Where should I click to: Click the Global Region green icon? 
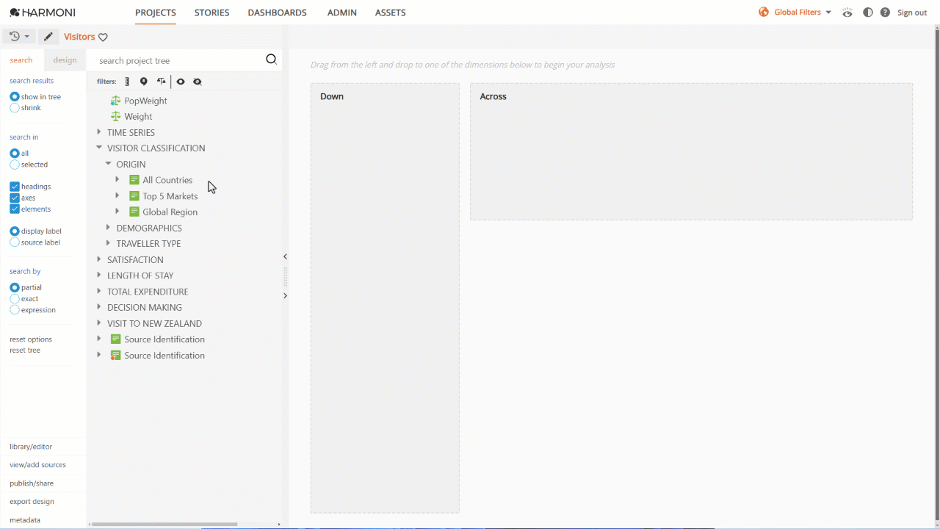click(134, 212)
